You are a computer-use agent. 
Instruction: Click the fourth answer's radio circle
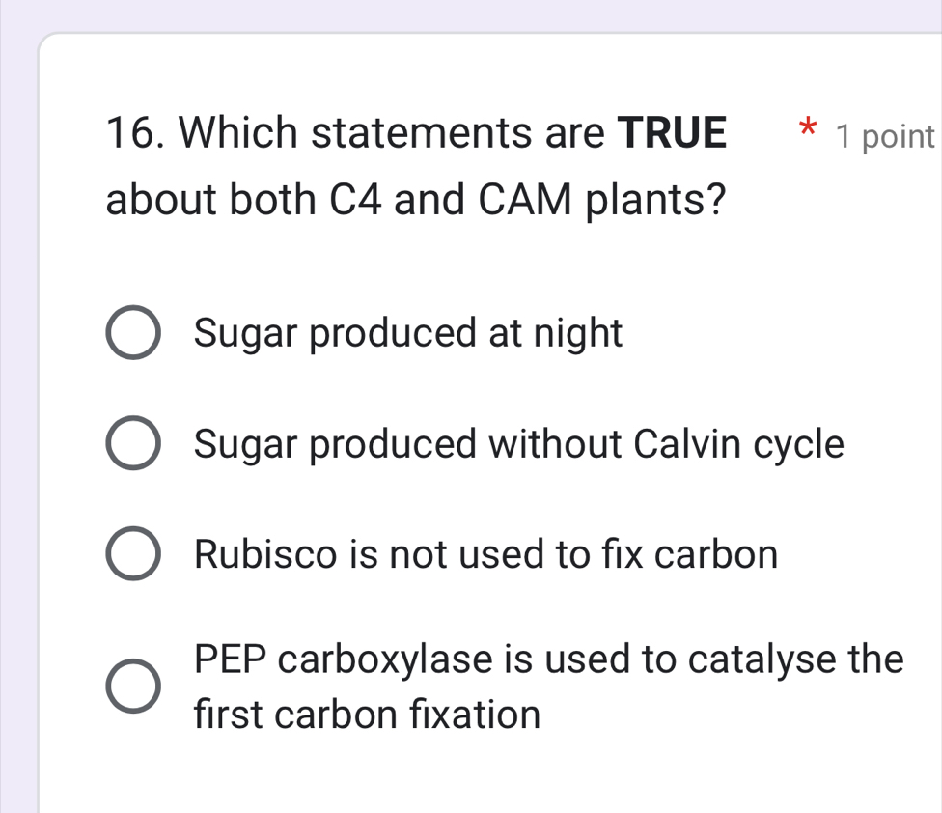tap(133, 687)
